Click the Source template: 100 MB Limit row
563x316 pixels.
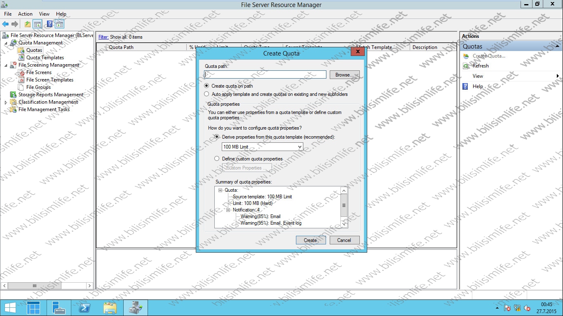click(x=263, y=197)
